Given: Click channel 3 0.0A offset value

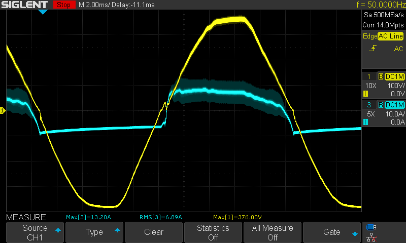Looking at the screenshot, I should tap(397, 122).
